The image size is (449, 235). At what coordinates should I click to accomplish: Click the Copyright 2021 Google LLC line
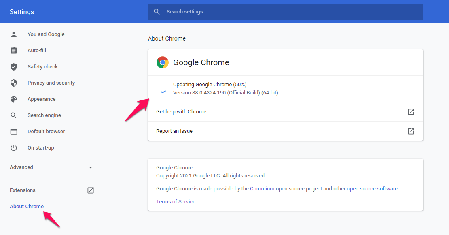[x=211, y=175]
